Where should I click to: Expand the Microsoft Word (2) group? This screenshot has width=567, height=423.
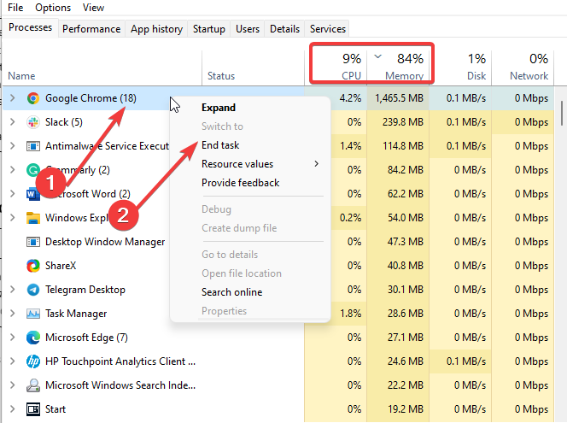pos(12,194)
